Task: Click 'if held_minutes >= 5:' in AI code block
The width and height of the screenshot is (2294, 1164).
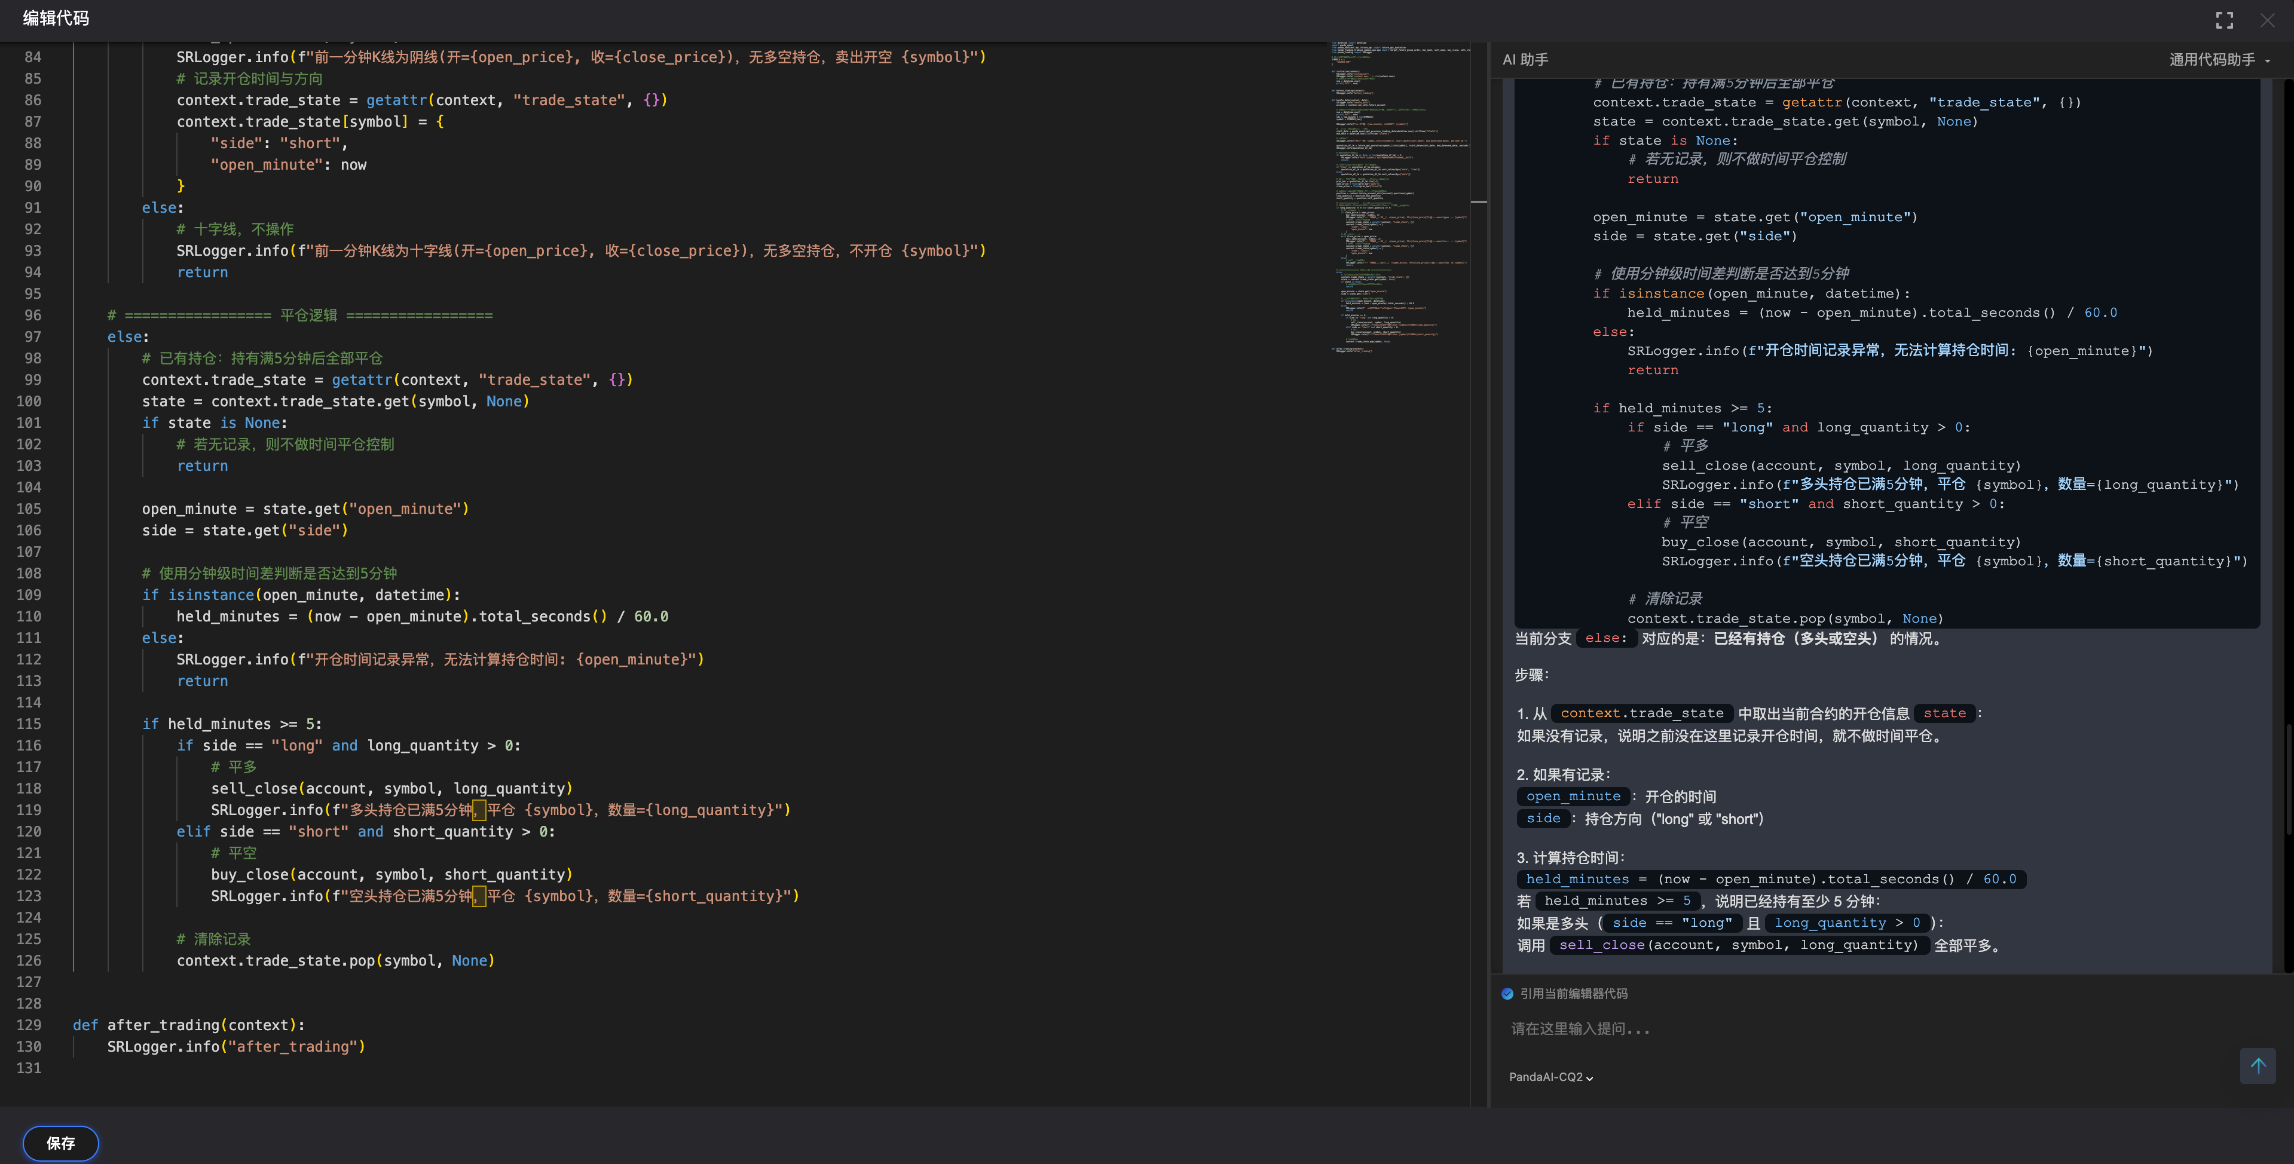Action: (x=1682, y=408)
